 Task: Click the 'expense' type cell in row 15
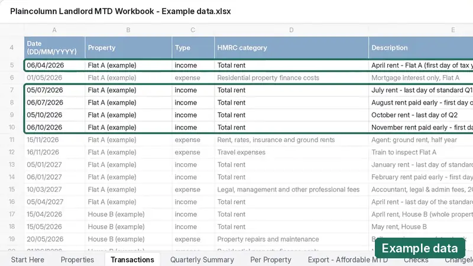coord(193,189)
